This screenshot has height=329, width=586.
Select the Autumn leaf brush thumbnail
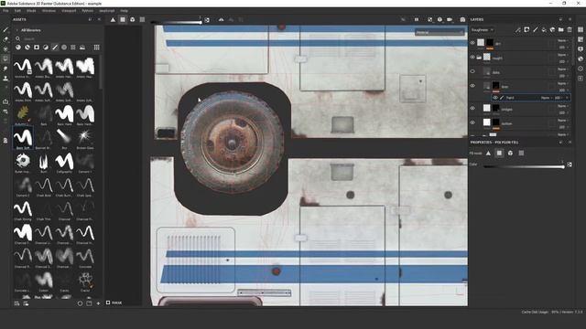(23, 113)
